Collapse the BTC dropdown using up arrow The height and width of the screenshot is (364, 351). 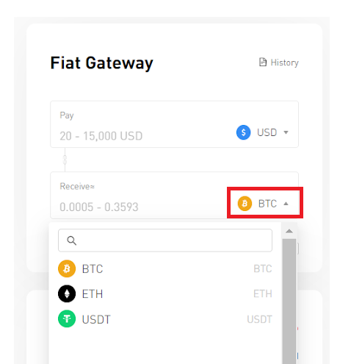pyautogui.click(x=286, y=204)
